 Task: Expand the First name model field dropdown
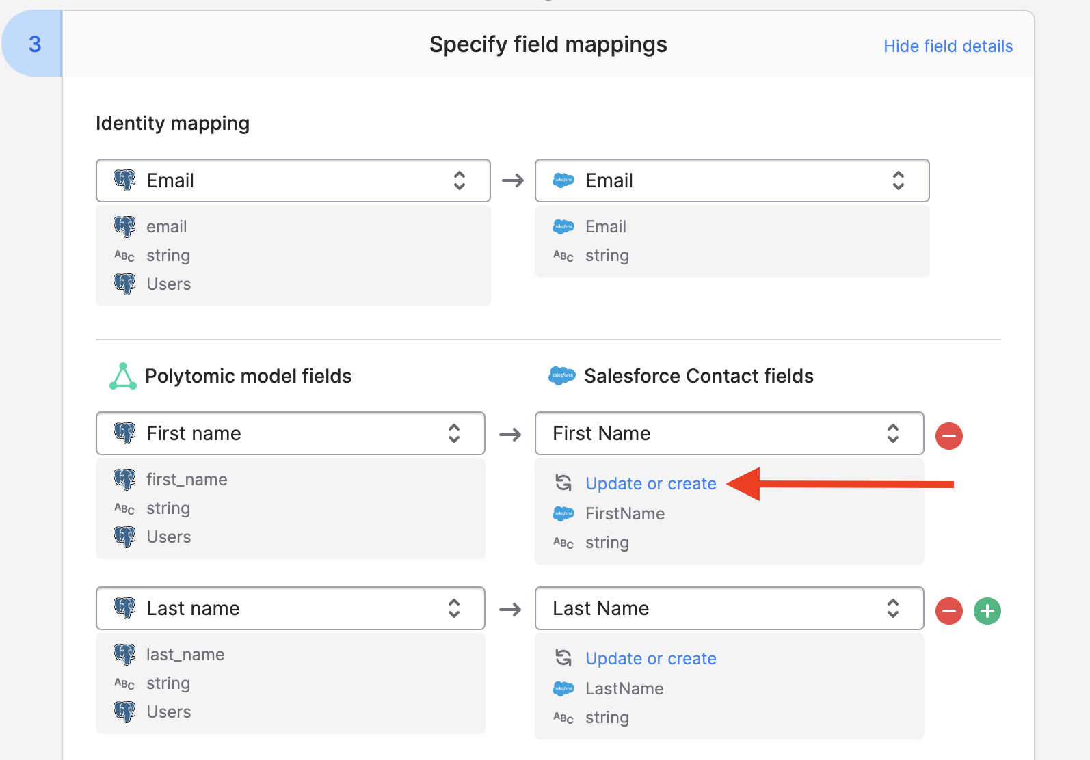click(x=290, y=433)
